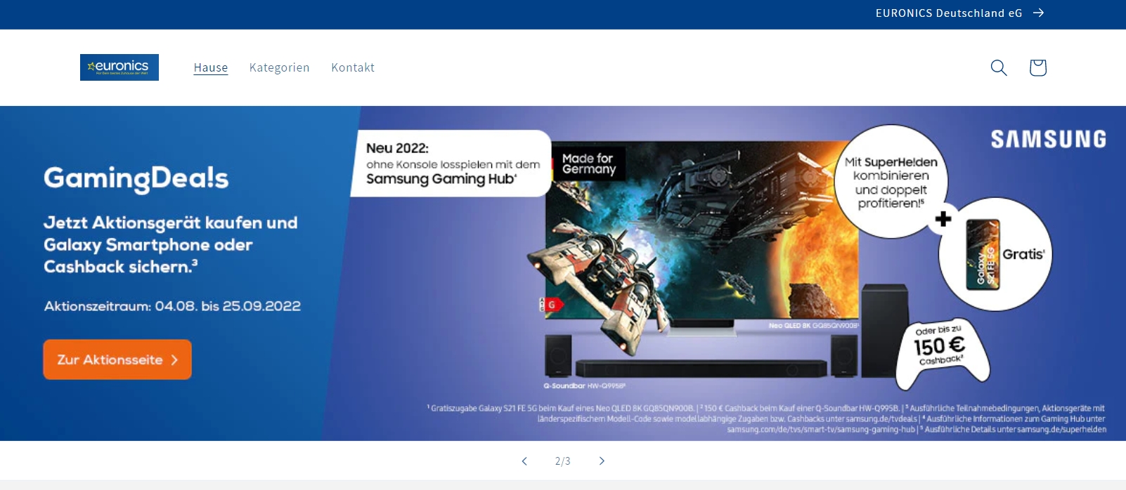Screen dimensions: 1126x490
Task: Click the Samsung Gaming Hub callout
Action: (x=451, y=163)
